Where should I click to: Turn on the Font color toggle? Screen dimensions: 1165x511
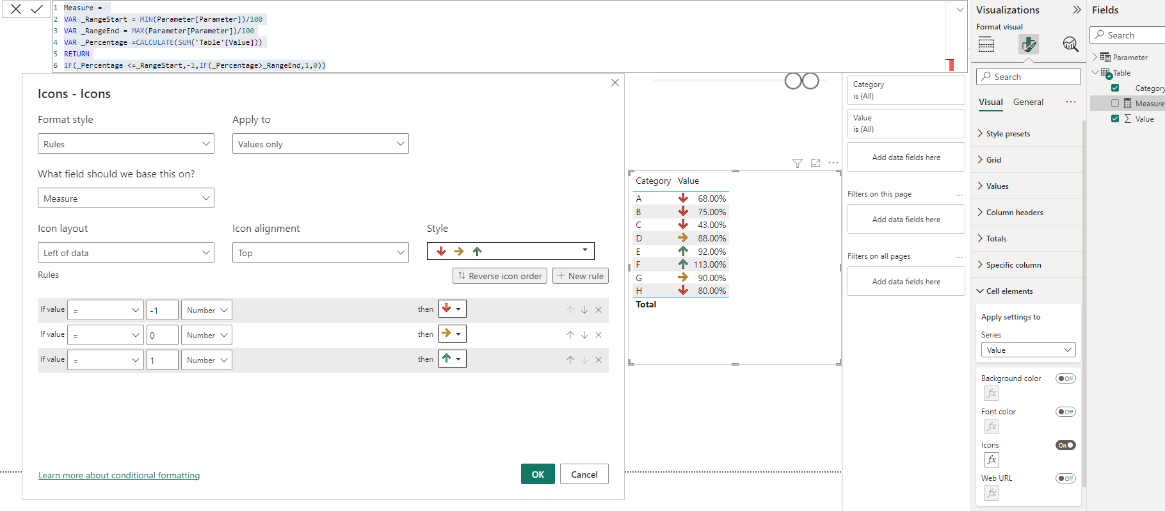coord(1066,412)
